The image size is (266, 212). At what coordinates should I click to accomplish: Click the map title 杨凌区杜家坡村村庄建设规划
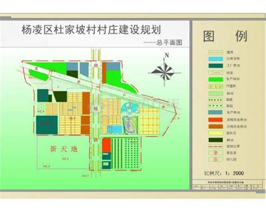click(x=91, y=30)
